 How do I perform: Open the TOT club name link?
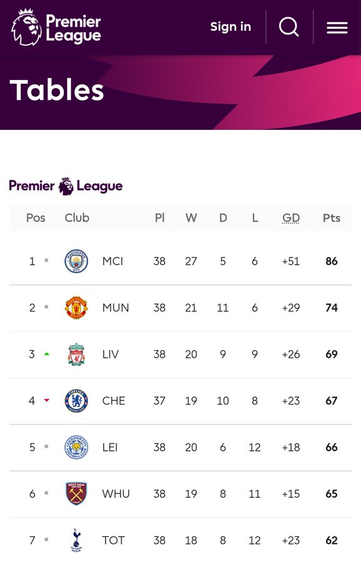(113, 540)
